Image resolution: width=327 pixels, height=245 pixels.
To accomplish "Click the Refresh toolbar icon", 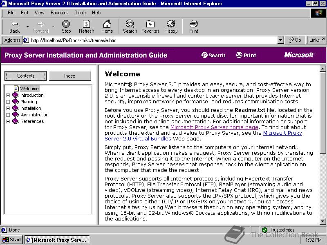I will pyautogui.click(x=86, y=27).
